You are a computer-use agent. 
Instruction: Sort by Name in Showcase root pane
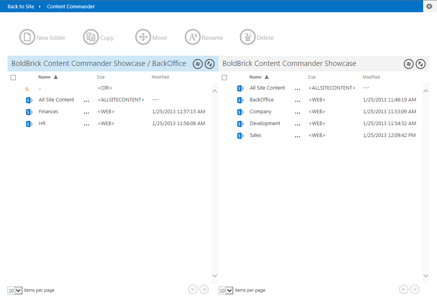pyautogui.click(x=255, y=77)
